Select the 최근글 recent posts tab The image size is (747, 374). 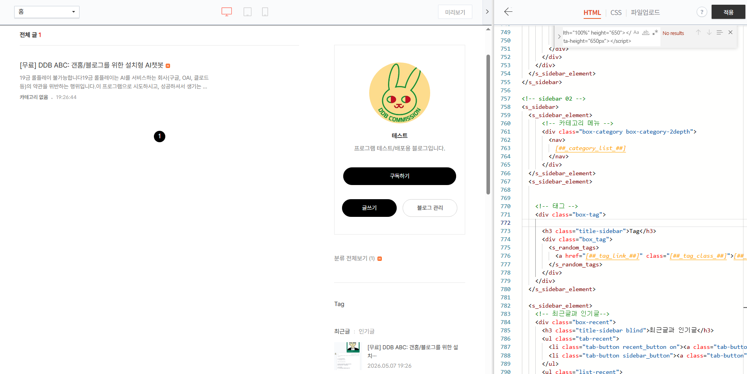point(342,332)
